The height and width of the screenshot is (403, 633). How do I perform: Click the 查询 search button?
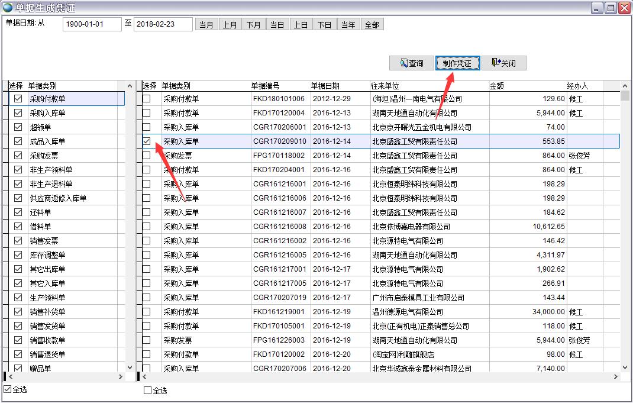coord(411,63)
